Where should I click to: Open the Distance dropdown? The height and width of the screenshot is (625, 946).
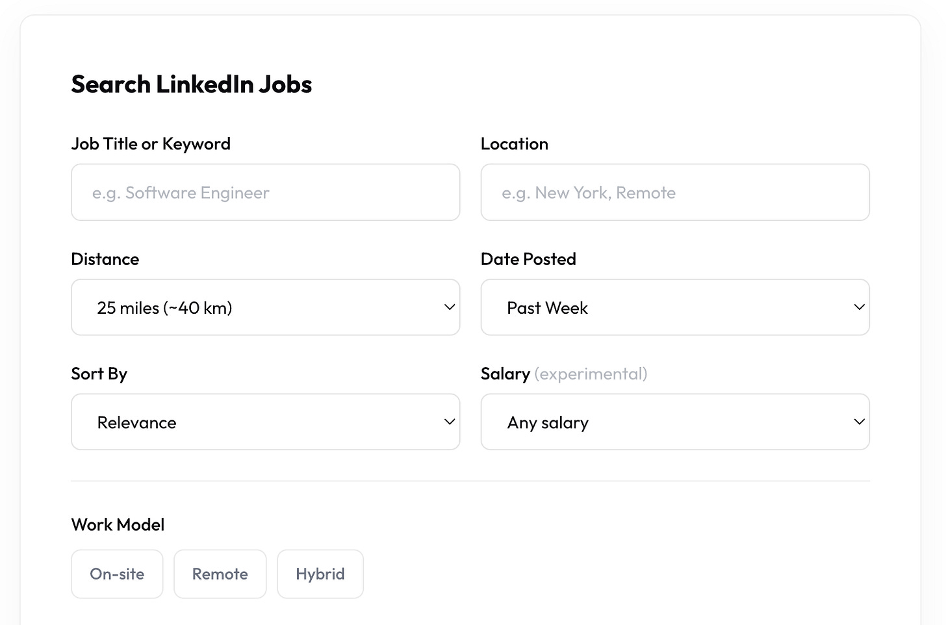click(265, 307)
